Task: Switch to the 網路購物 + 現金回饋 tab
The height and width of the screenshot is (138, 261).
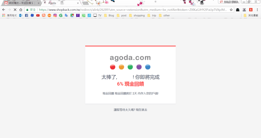Action: tap(20, 3)
